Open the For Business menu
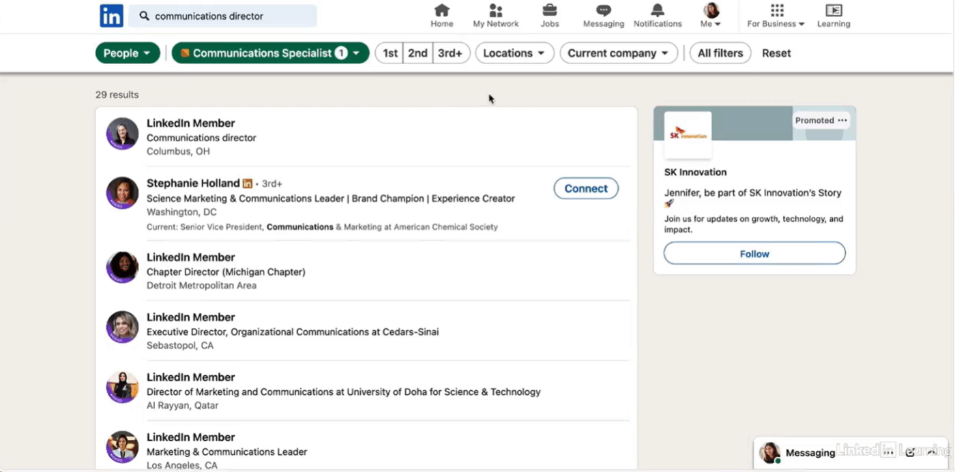955x472 pixels. pos(776,15)
